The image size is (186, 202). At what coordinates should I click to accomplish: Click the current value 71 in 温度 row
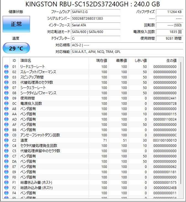(105, 140)
